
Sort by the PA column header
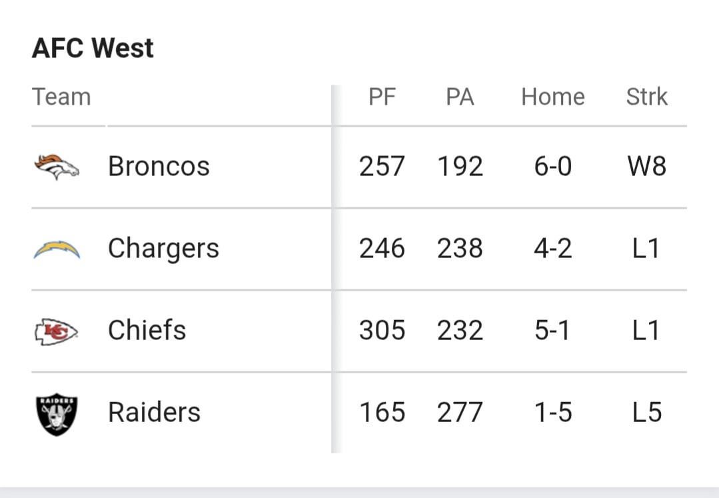(x=460, y=97)
